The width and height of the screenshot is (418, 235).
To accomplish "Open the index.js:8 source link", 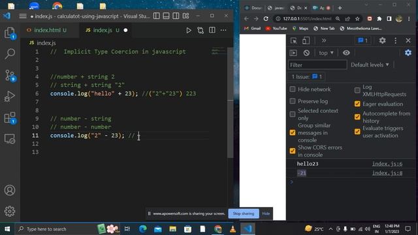I will tap(387, 173).
